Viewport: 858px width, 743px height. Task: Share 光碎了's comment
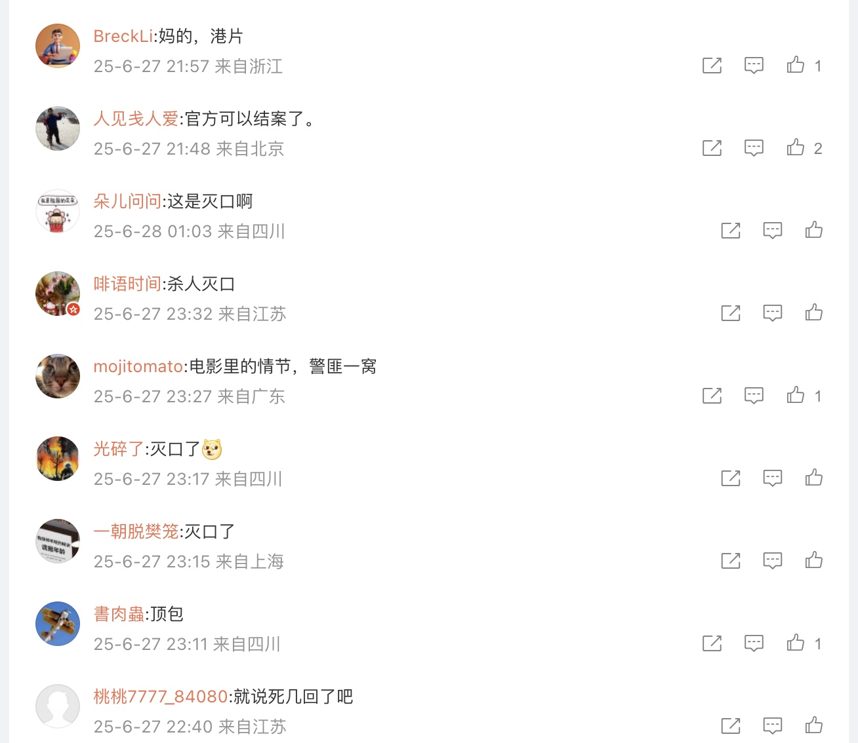[x=730, y=478]
